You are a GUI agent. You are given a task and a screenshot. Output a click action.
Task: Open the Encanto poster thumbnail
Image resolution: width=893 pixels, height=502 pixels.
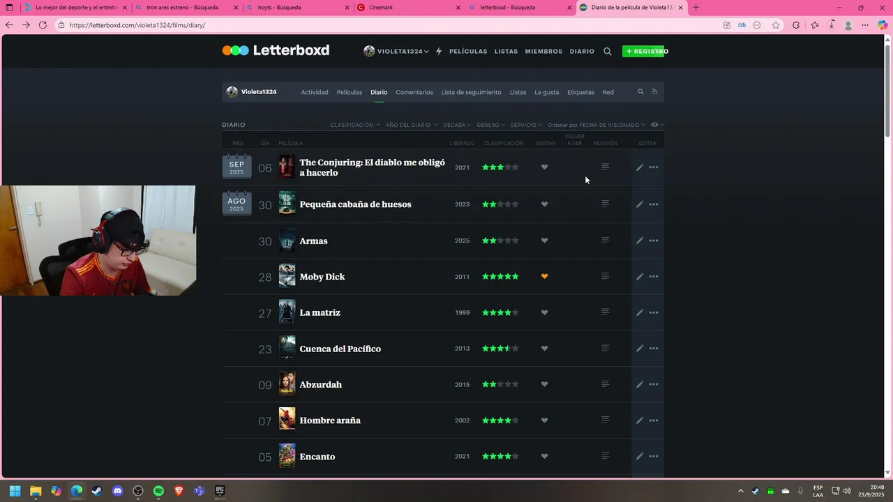coord(287,456)
